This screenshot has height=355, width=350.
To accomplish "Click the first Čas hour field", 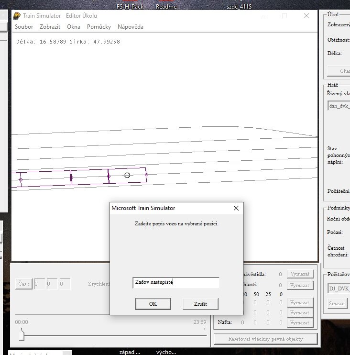I will tap(39, 284).
